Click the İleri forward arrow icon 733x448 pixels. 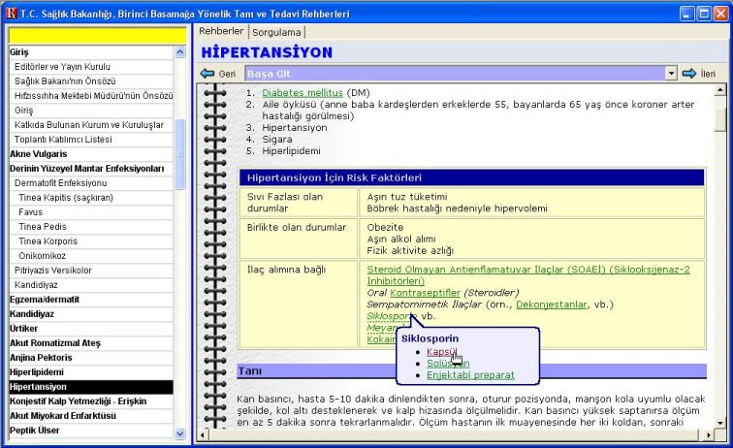tap(688, 74)
